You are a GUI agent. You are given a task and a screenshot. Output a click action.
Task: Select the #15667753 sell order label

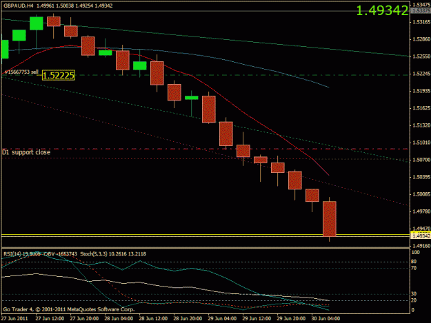(21, 72)
